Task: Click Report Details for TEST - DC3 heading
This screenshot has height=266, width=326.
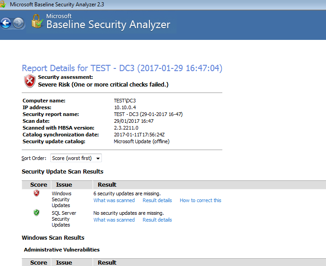Action: [x=122, y=68]
